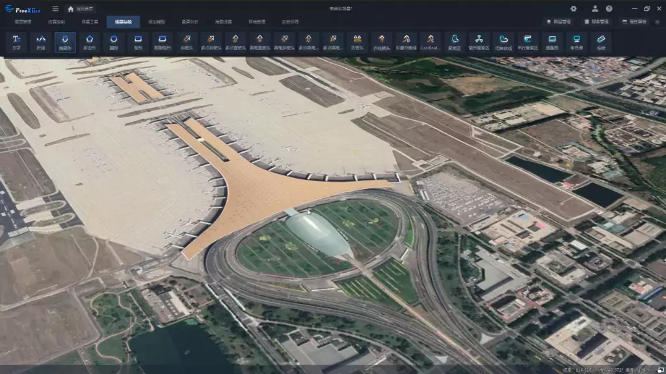The width and height of the screenshot is (666, 374).
Task: Open the scene tools (场景工具) tab
Action: point(90,22)
